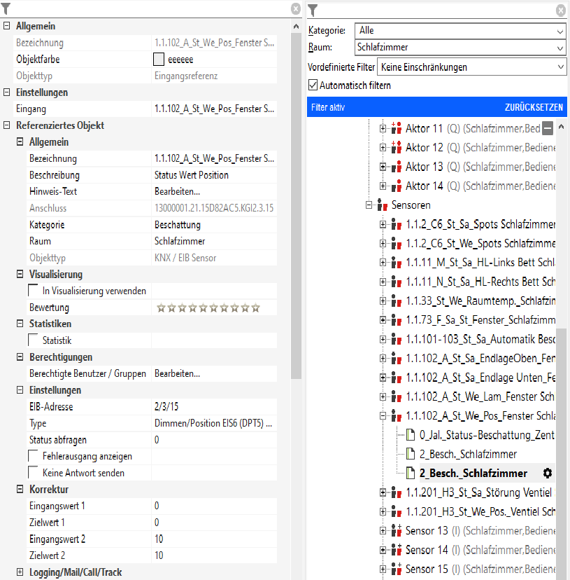The width and height of the screenshot is (570, 580).
Task: Collapse the Sensoren tree node
Action: pyautogui.click(x=369, y=205)
